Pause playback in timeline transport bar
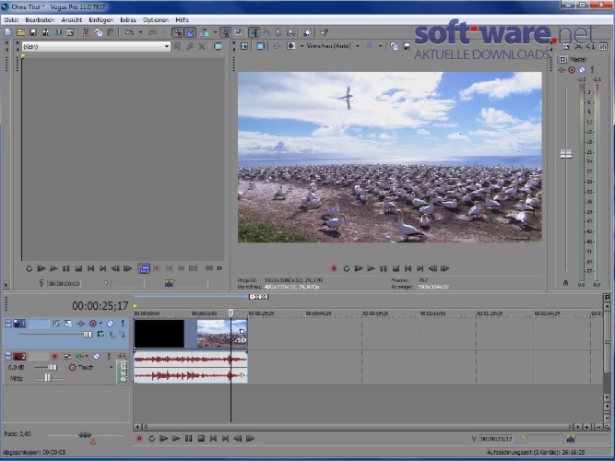This screenshot has height=461, width=615. 189,439
